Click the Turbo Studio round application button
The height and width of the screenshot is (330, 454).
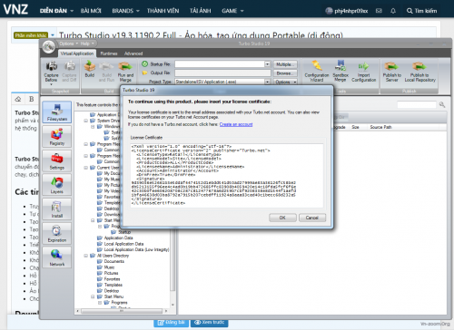click(x=49, y=46)
